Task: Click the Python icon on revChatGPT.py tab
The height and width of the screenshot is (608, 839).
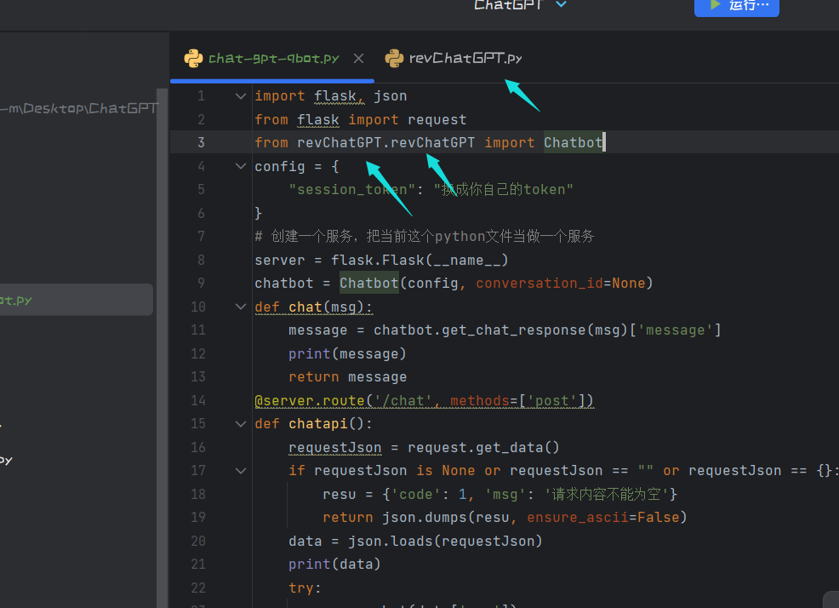Action: [394, 58]
